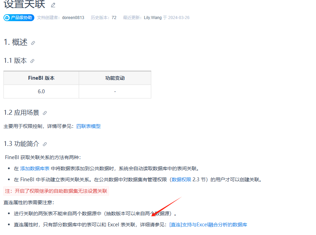Open the [直连]支持与Excel融合分析的数据库 link
The width and height of the screenshot is (316, 235).
tap(208, 225)
